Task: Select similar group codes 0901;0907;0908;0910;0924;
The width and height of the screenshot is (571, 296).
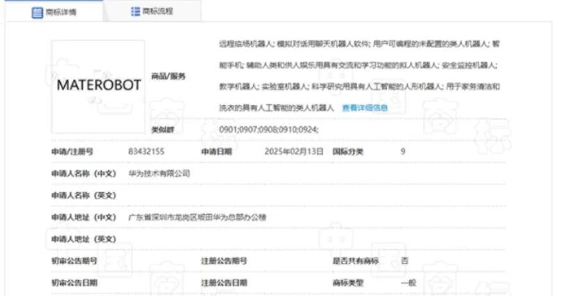Action: [x=269, y=129]
